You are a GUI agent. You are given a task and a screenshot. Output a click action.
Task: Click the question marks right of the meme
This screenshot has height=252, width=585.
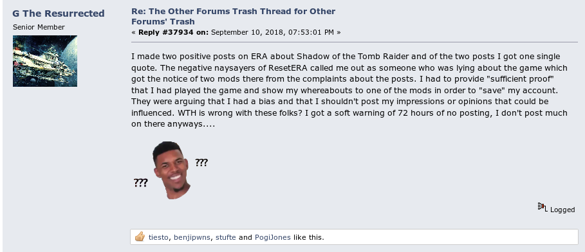[x=201, y=163]
